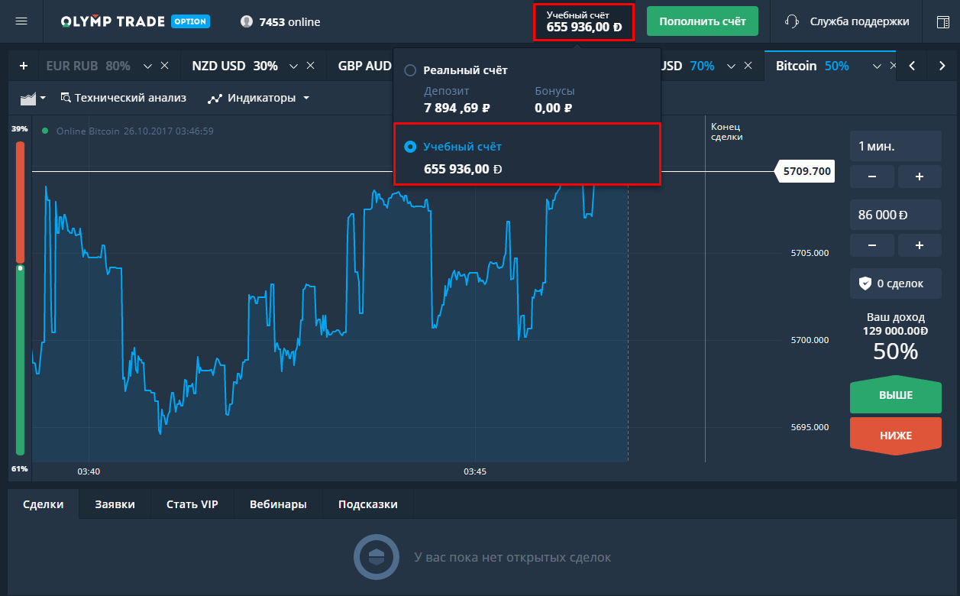960x596 pixels.
Task: Toggle the side panel layout icon
Action: 943,21
